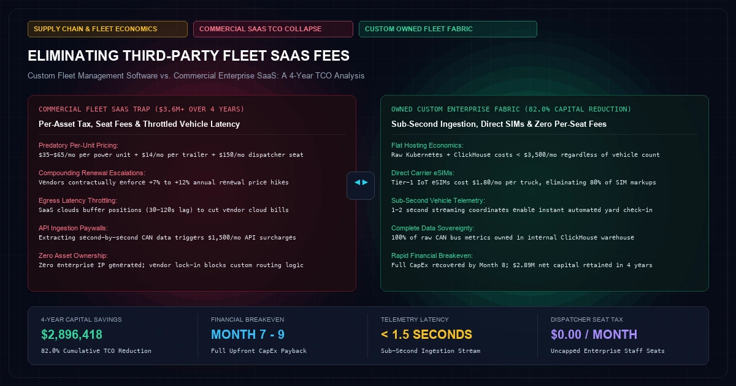Click the Eliminating Third-Party Fleet SaaS Fees title
736x386 pixels.
pyautogui.click(x=188, y=56)
